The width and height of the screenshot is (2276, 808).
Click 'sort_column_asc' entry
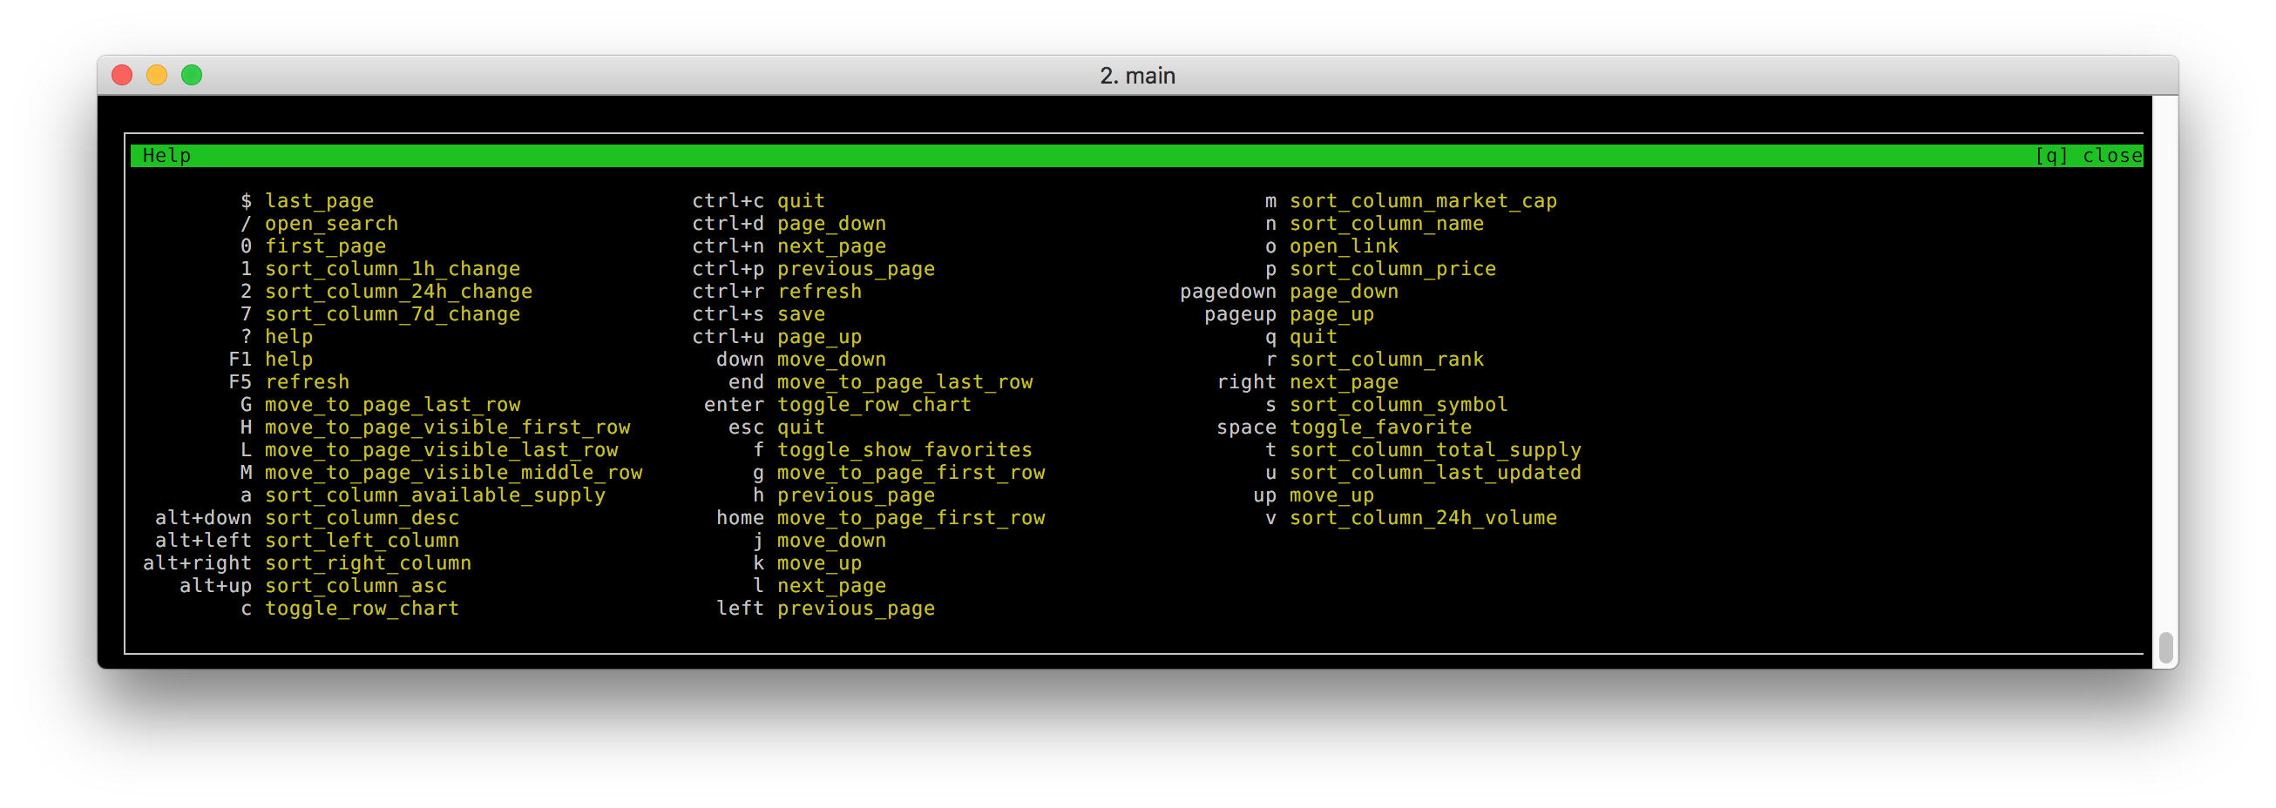click(x=356, y=586)
